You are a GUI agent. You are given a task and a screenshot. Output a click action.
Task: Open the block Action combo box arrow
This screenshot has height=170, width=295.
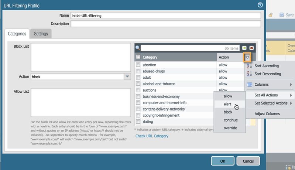pos(127,76)
